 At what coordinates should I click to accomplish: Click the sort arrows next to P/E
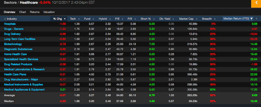pyautogui.click(x=123, y=19)
